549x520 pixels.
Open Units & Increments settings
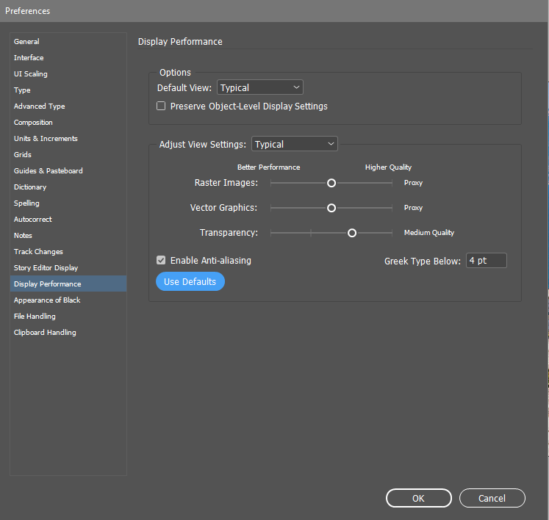[x=46, y=139]
